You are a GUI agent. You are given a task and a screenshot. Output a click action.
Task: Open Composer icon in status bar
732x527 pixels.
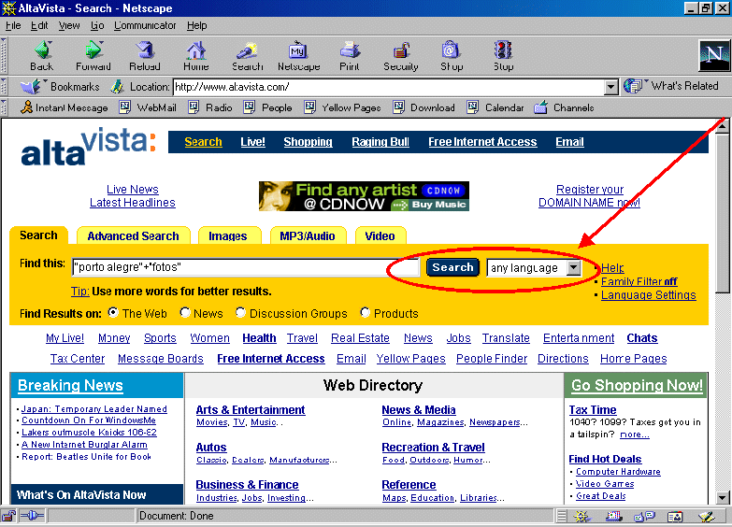707,517
